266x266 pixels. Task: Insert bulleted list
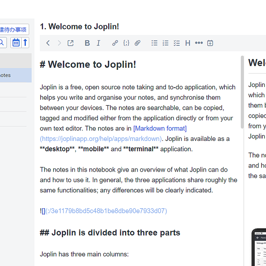(154, 43)
